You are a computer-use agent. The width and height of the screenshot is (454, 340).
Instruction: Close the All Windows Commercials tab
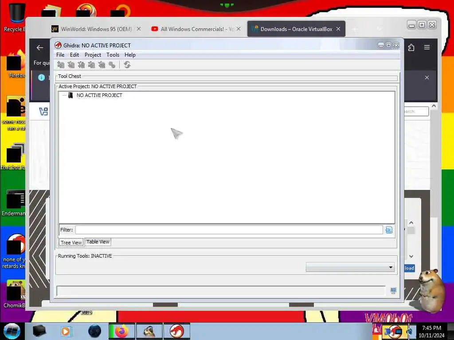coord(239,29)
